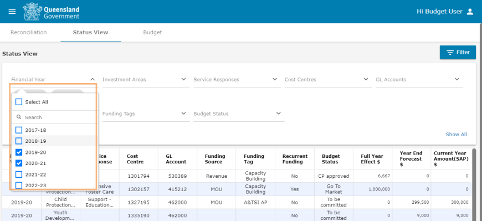This screenshot has height=221, width=482.
Task: Check the 2017-18 financial year
Action: click(x=19, y=130)
